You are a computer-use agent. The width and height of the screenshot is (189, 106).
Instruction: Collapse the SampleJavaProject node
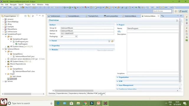coord(3,34)
